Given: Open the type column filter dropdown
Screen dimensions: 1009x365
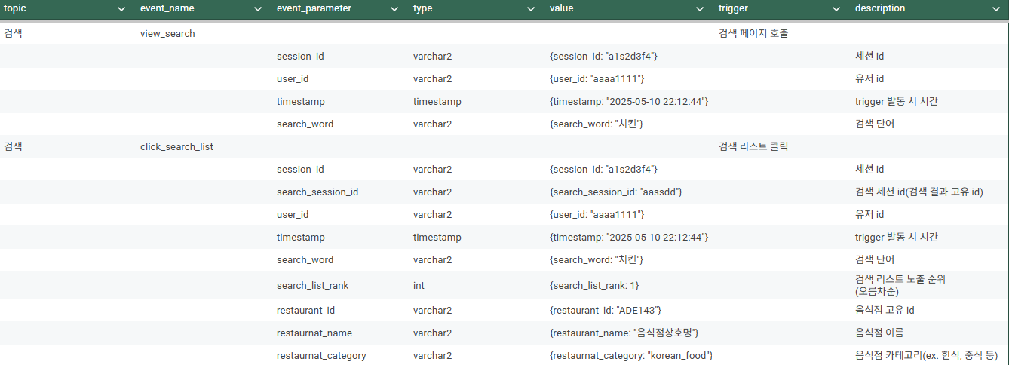Looking at the screenshot, I should (x=531, y=8).
